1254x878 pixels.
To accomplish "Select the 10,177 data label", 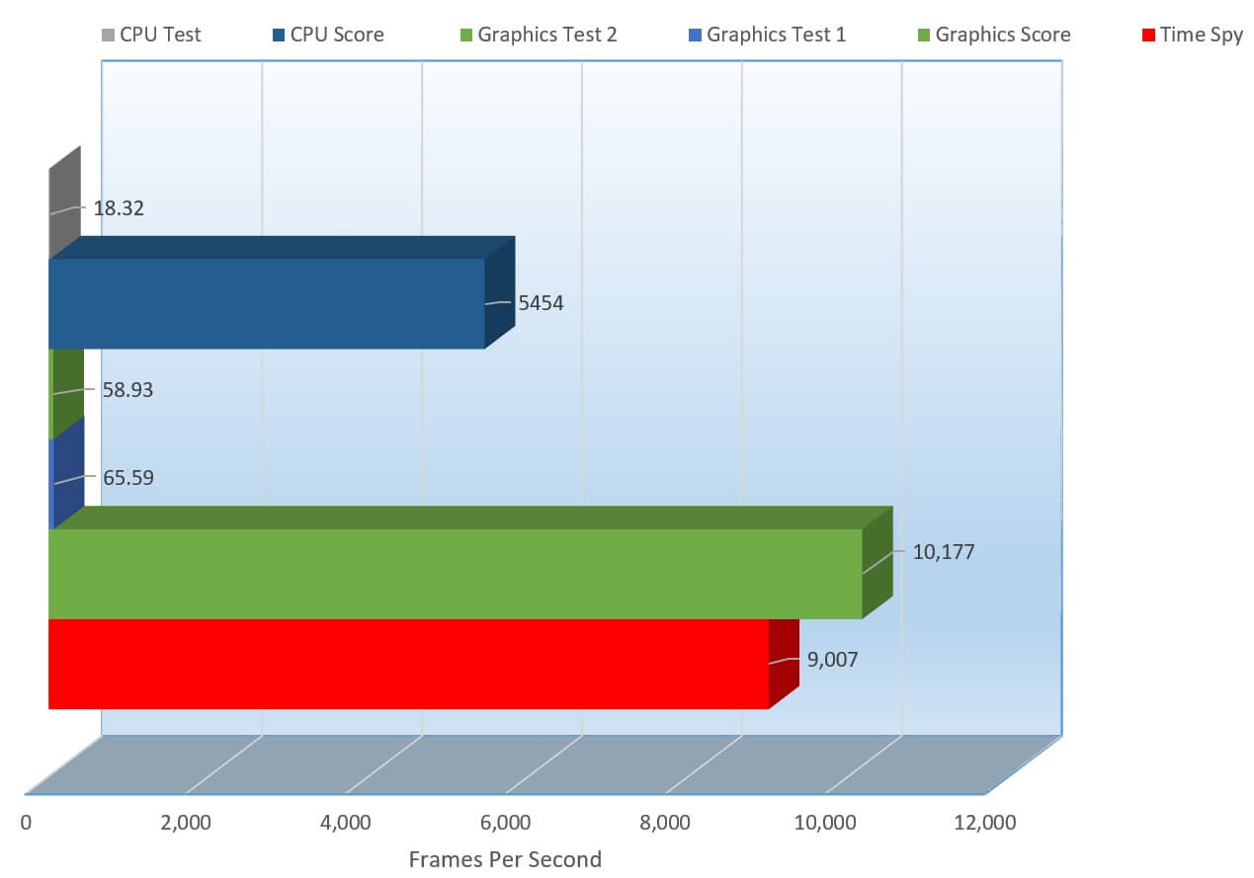I will (x=943, y=552).
